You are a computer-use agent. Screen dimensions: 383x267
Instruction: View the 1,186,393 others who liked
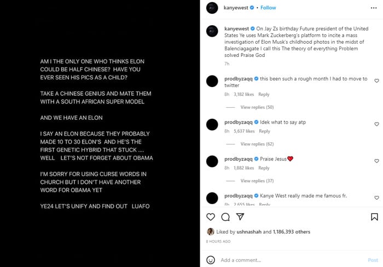coord(291,231)
